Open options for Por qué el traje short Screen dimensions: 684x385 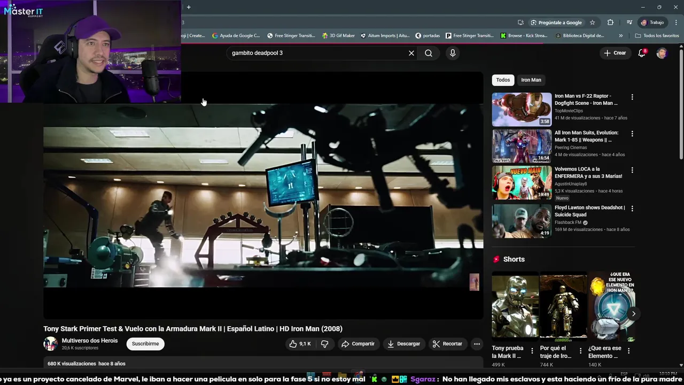point(580,351)
